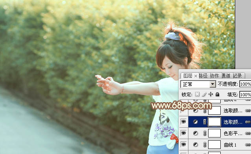Screen dimensions: 251x154
Task: Open the 记录 history tab
Action: click(x=237, y=76)
